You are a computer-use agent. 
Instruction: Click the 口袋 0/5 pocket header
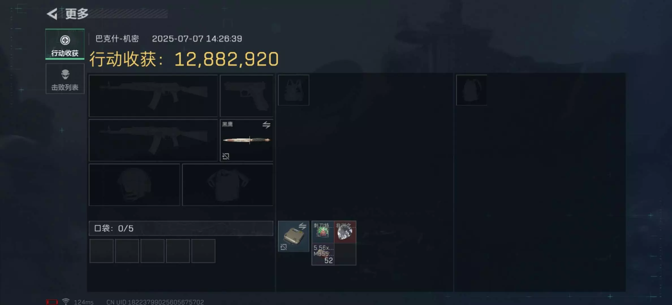(181, 228)
